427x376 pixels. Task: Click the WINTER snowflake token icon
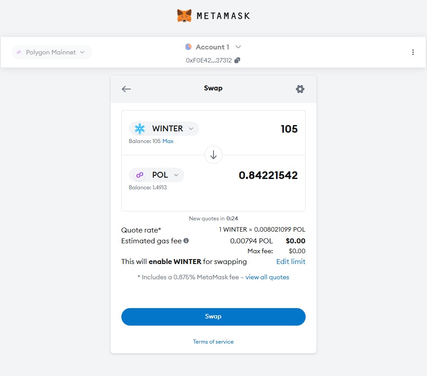point(140,129)
